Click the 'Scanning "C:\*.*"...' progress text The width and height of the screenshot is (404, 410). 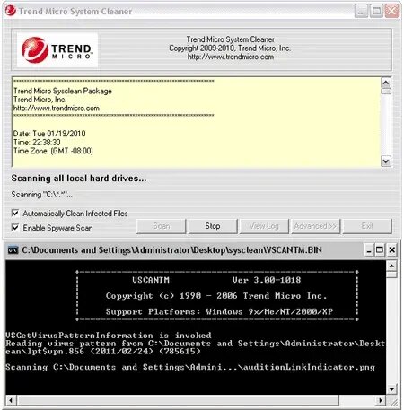[x=41, y=195]
